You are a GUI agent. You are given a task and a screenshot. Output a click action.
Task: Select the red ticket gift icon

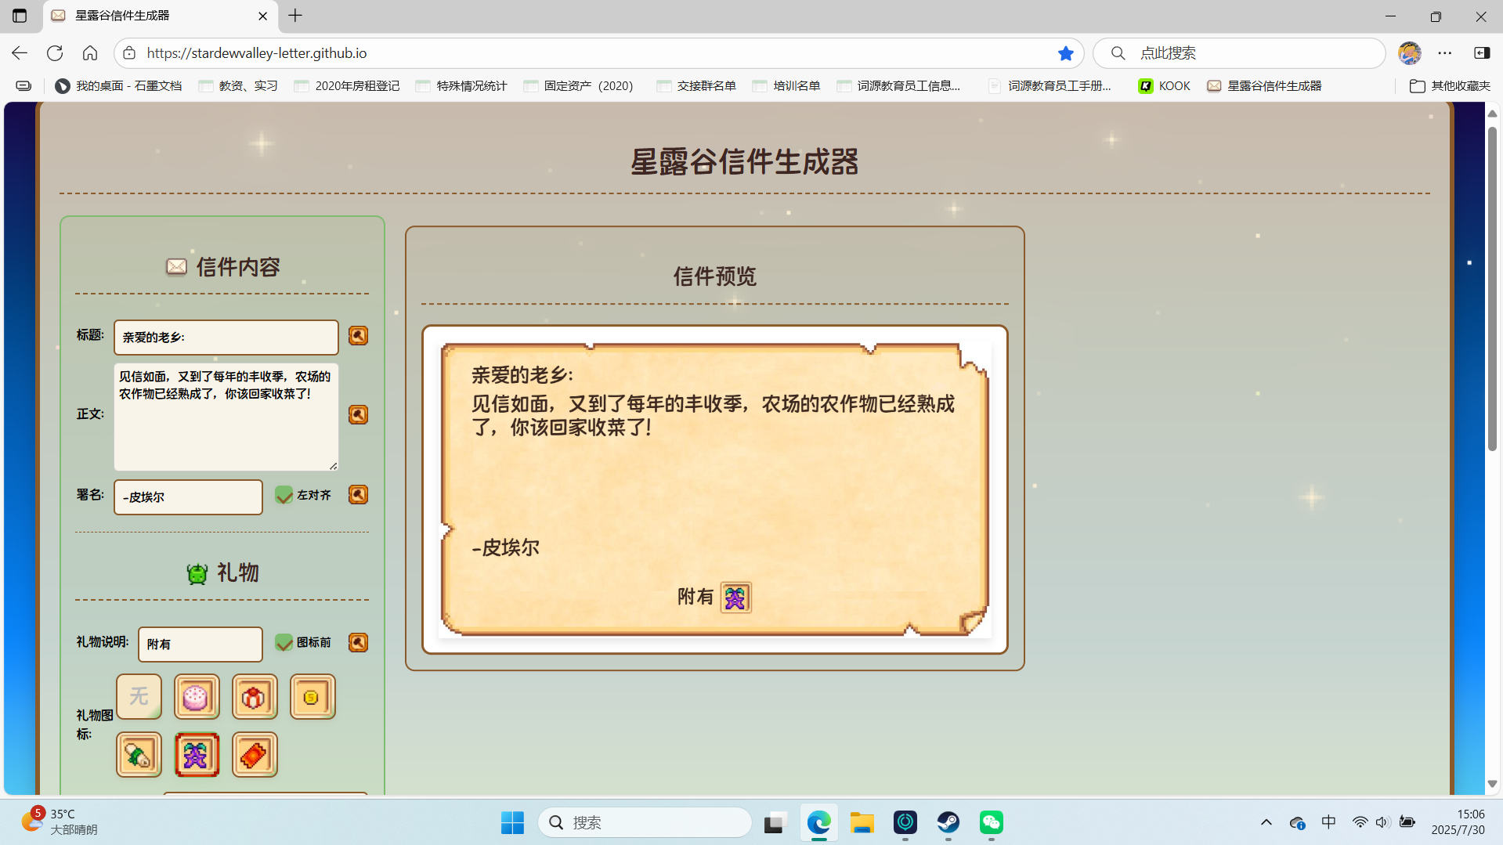tap(255, 754)
